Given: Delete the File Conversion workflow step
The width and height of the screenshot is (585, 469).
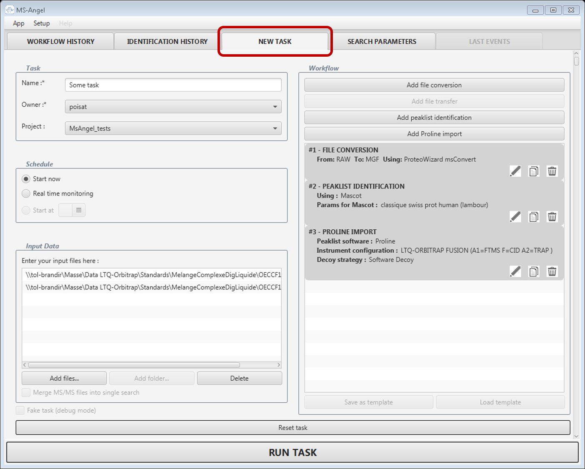Looking at the screenshot, I should pyautogui.click(x=552, y=171).
